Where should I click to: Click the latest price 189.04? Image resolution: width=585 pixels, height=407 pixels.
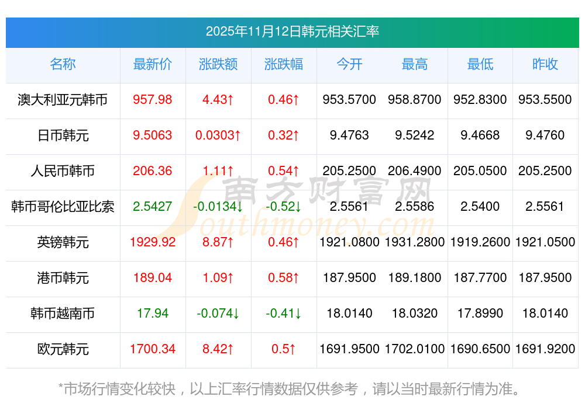153,278
